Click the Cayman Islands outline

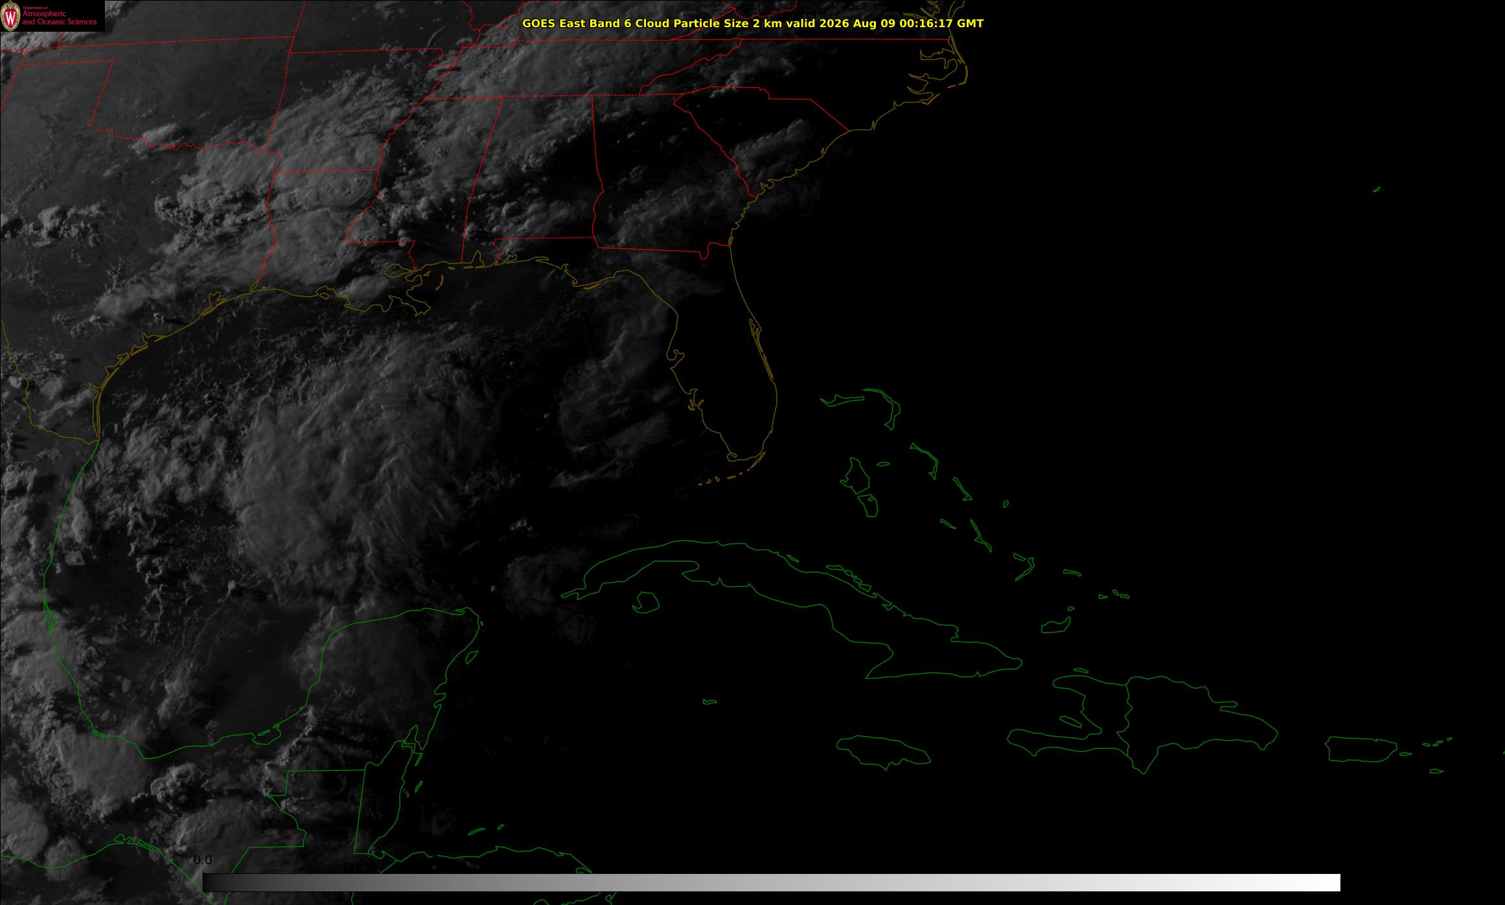(710, 702)
